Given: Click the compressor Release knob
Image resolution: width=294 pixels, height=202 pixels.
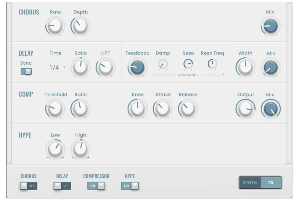Looking at the screenshot, I should tap(188, 109).
